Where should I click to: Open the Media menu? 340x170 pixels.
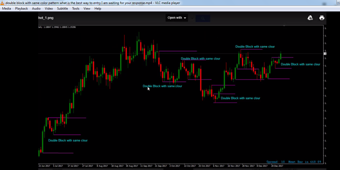[x=7, y=9]
